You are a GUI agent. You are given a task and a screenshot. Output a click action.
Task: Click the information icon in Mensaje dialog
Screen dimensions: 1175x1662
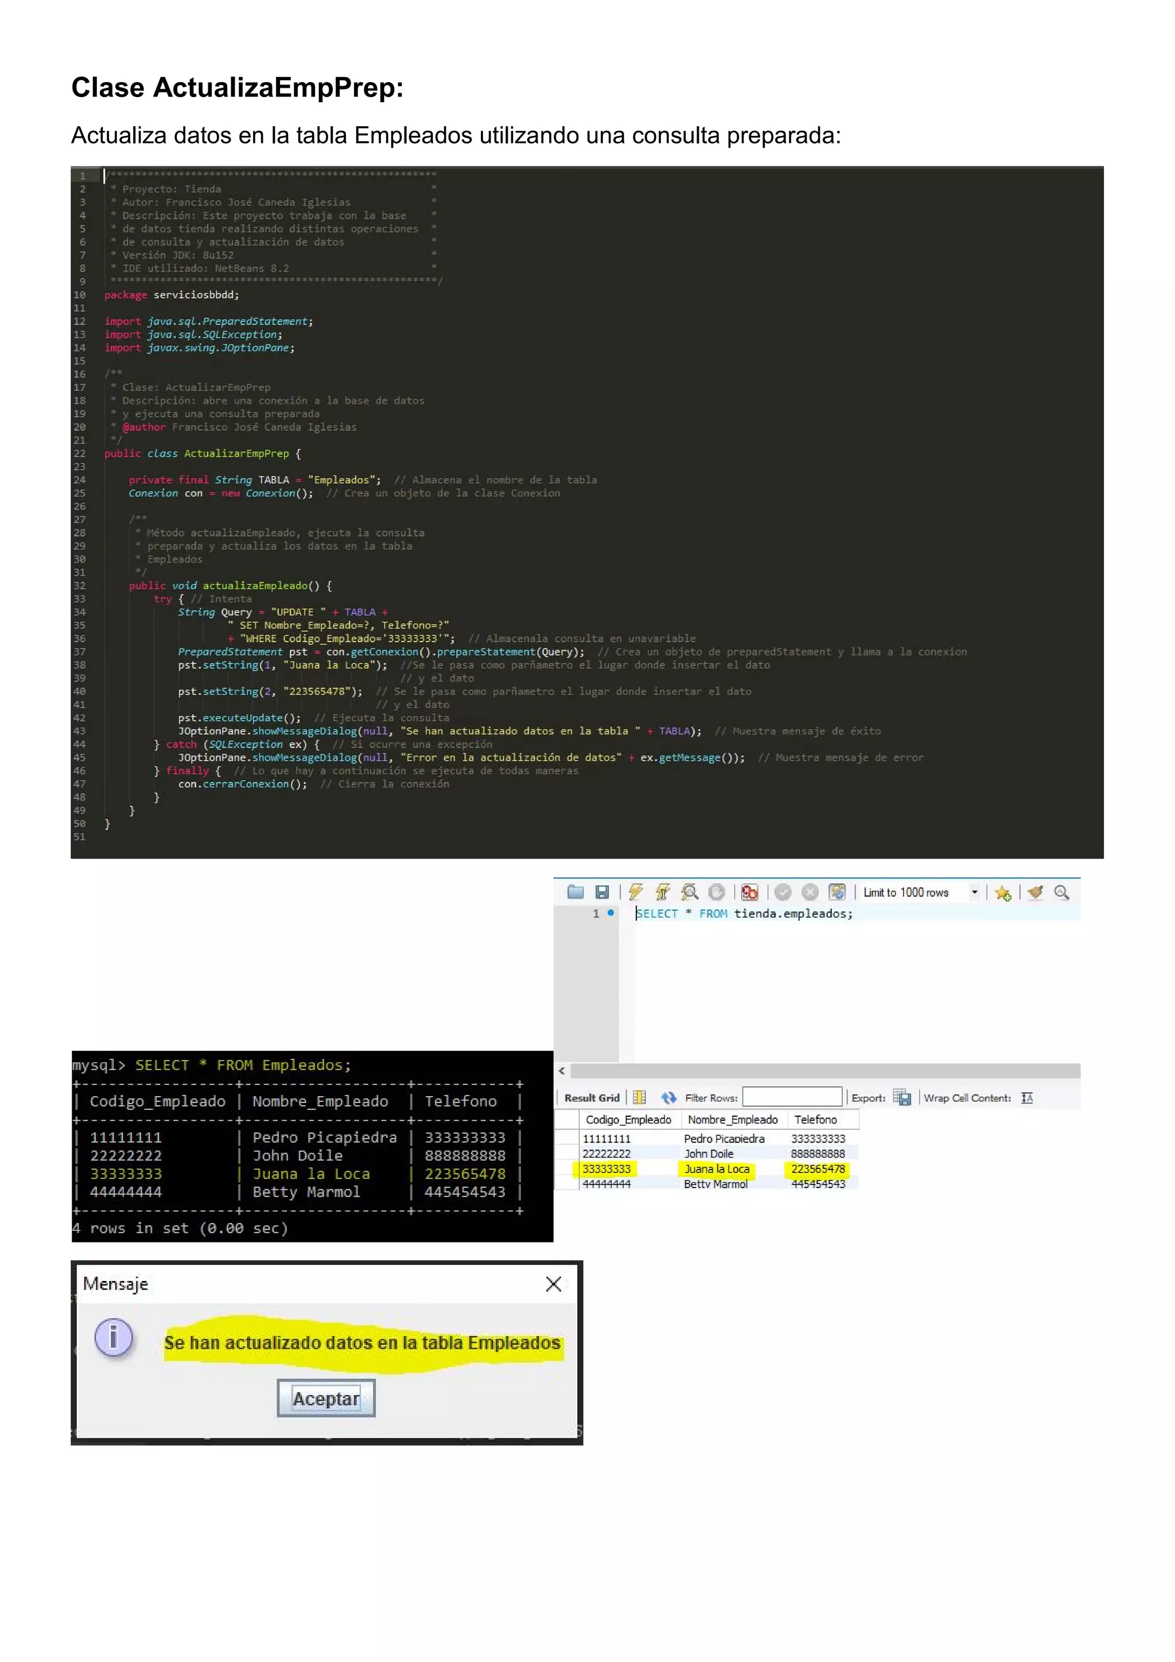pyautogui.click(x=114, y=1337)
